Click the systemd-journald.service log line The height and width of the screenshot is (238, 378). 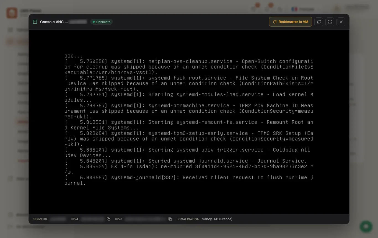tap(186, 161)
